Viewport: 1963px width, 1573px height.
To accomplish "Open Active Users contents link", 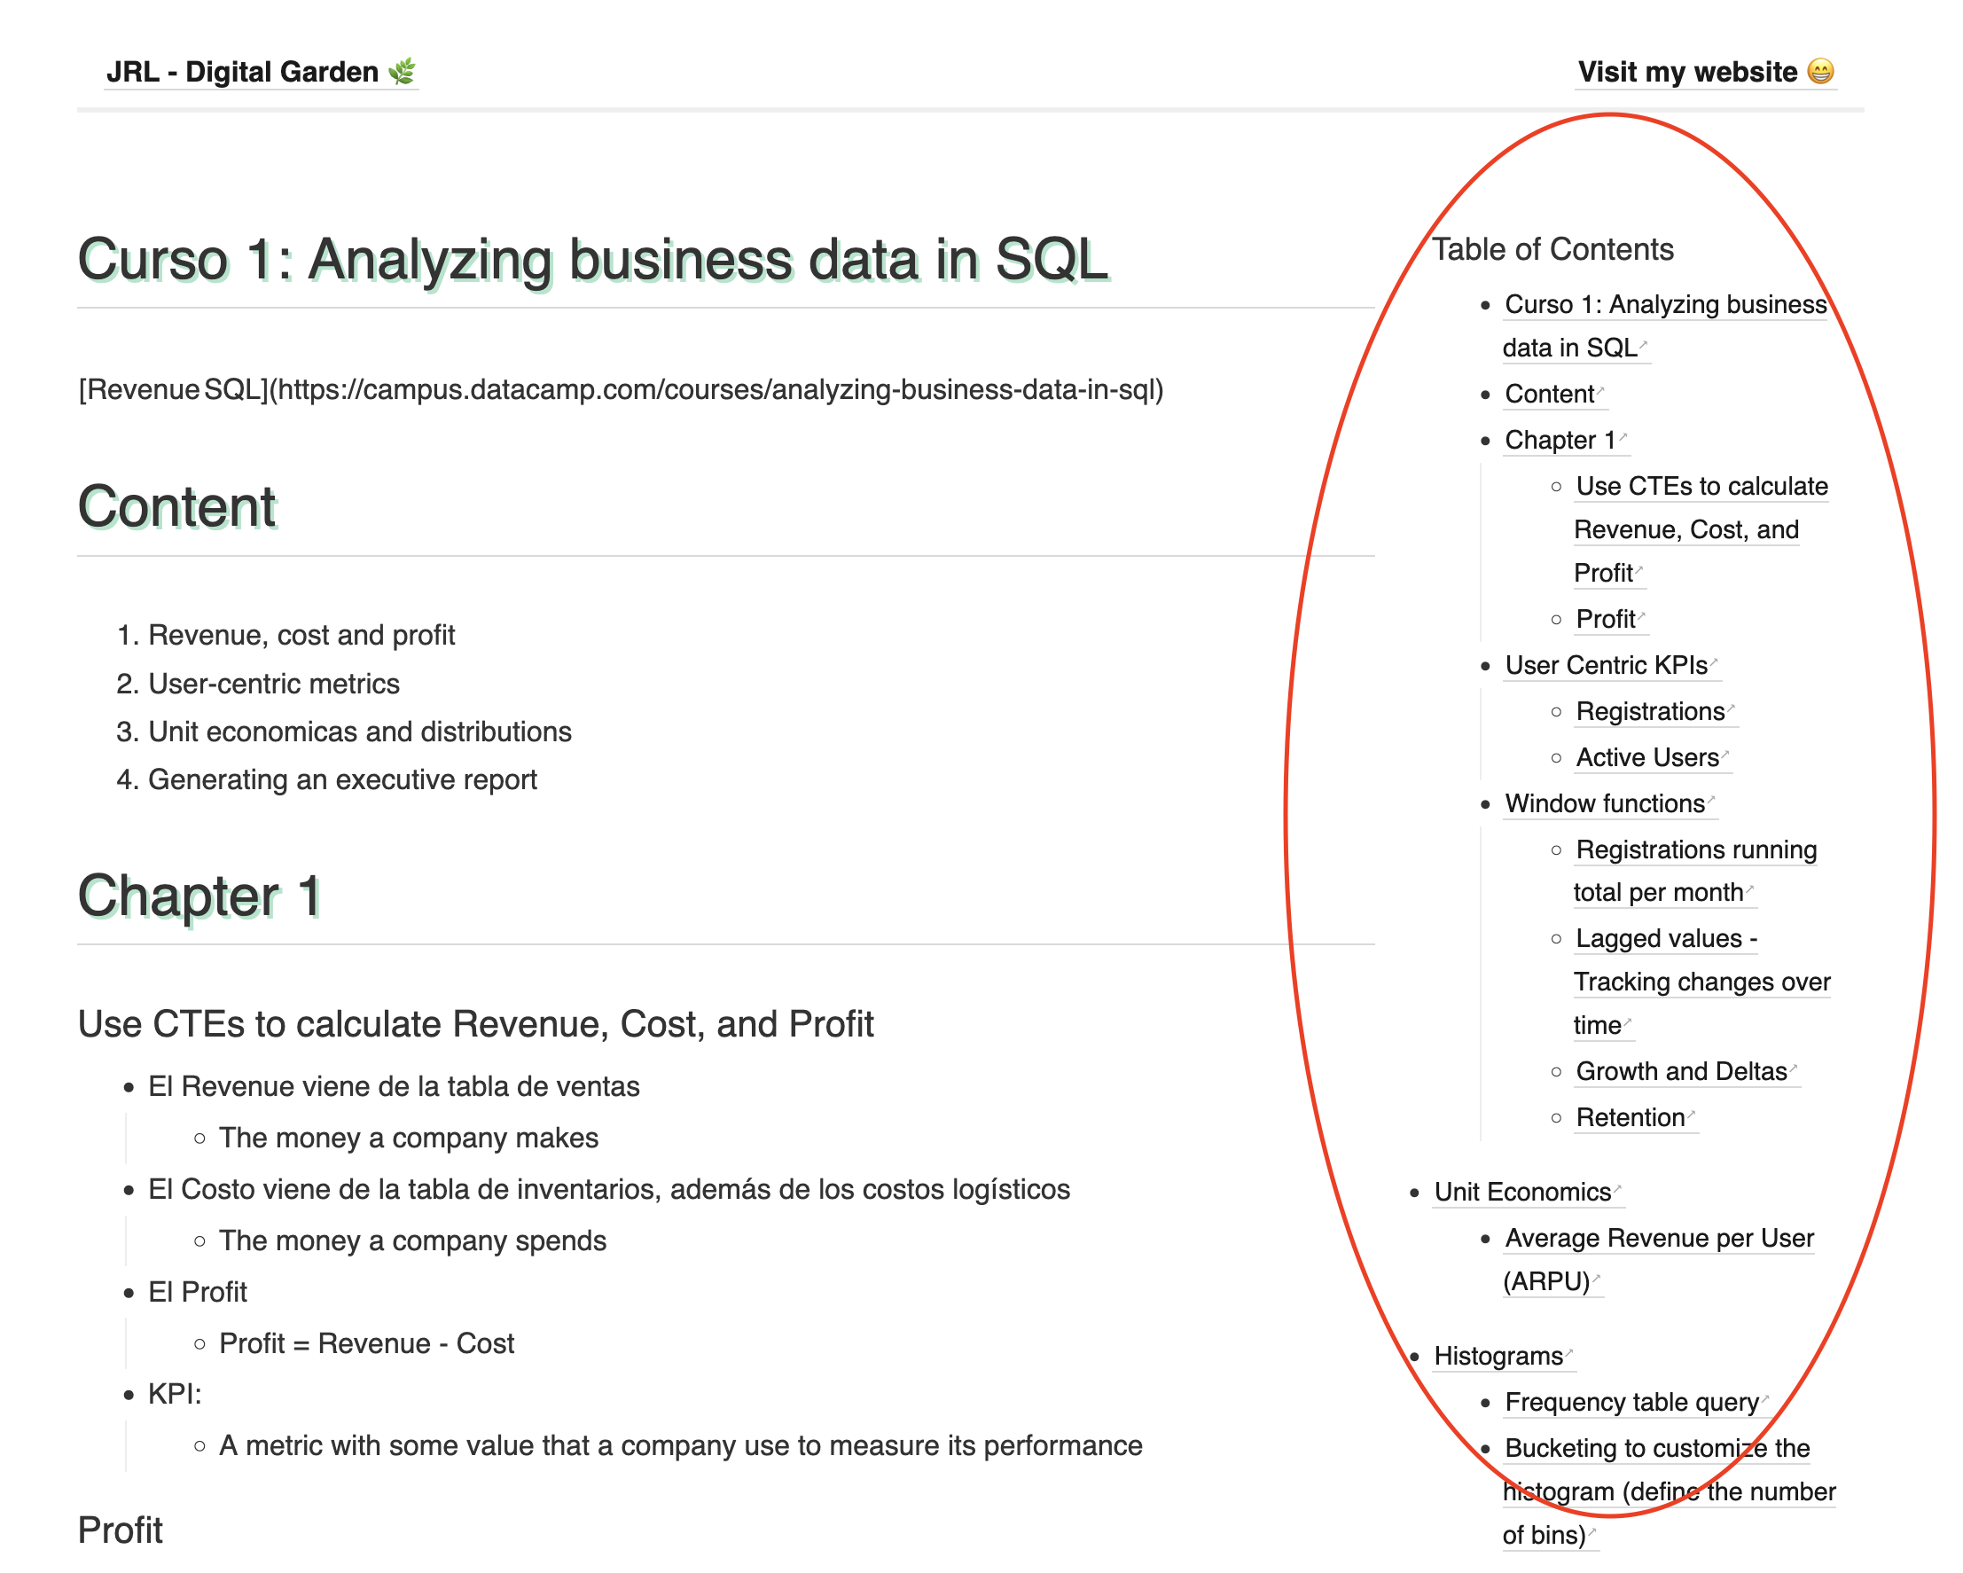I will (1647, 758).
